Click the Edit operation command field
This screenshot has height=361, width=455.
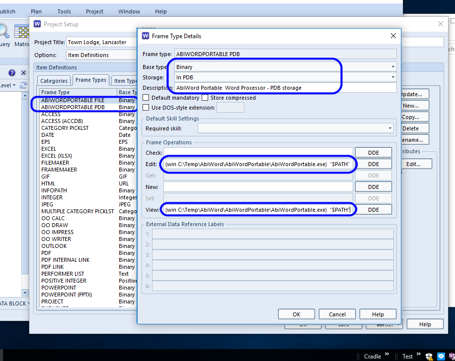[258, 164]
